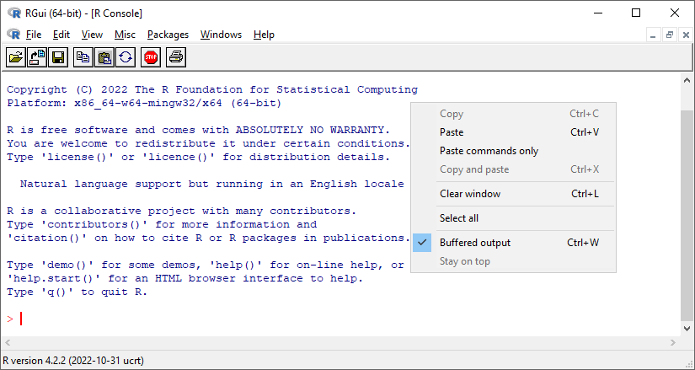This screenshot has height=370, width=695.
Task: Click the Copy toolbar icon
Action: (x=83, y=57)
